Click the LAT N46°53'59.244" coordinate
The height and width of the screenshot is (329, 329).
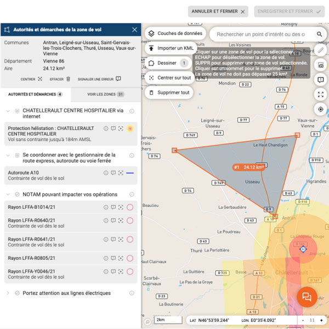[209, 320]
